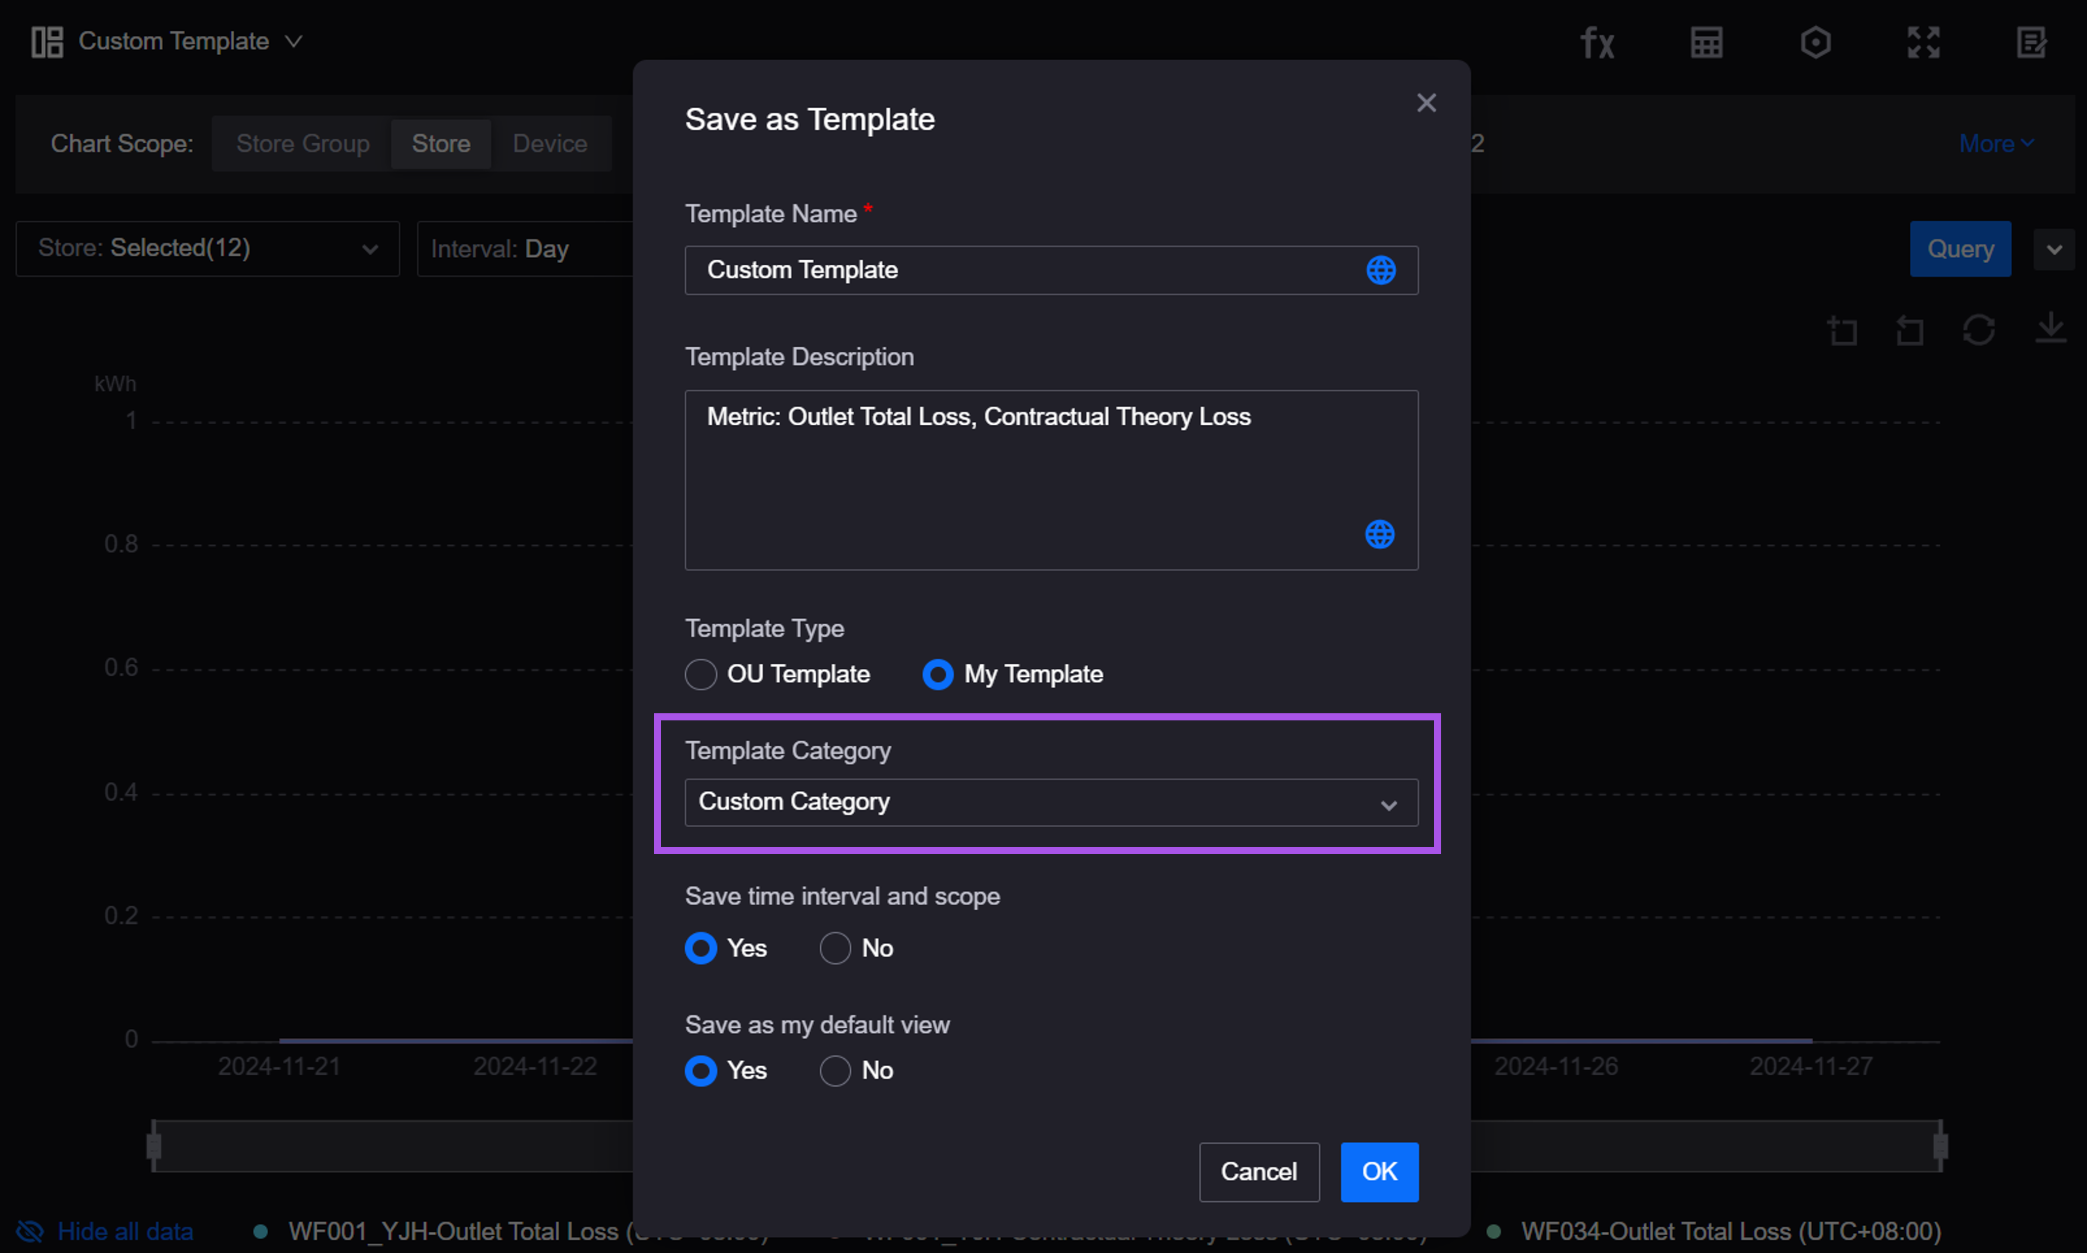The width and height of the screenshot is (2087, 1253).
Task: Click the chart download icon
Action: pyautogui.click(x=2050, y=329)
